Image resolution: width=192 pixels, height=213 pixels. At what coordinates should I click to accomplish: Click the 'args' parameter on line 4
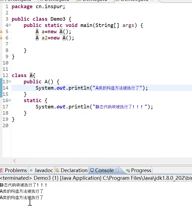(x=128, y=25)
